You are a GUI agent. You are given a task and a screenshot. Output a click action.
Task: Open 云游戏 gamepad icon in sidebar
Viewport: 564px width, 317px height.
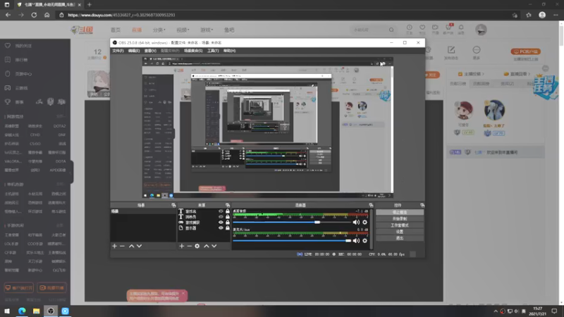point(8,87)
